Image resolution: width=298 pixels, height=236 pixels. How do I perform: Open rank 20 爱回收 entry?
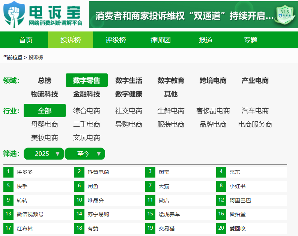coord(251,229)
